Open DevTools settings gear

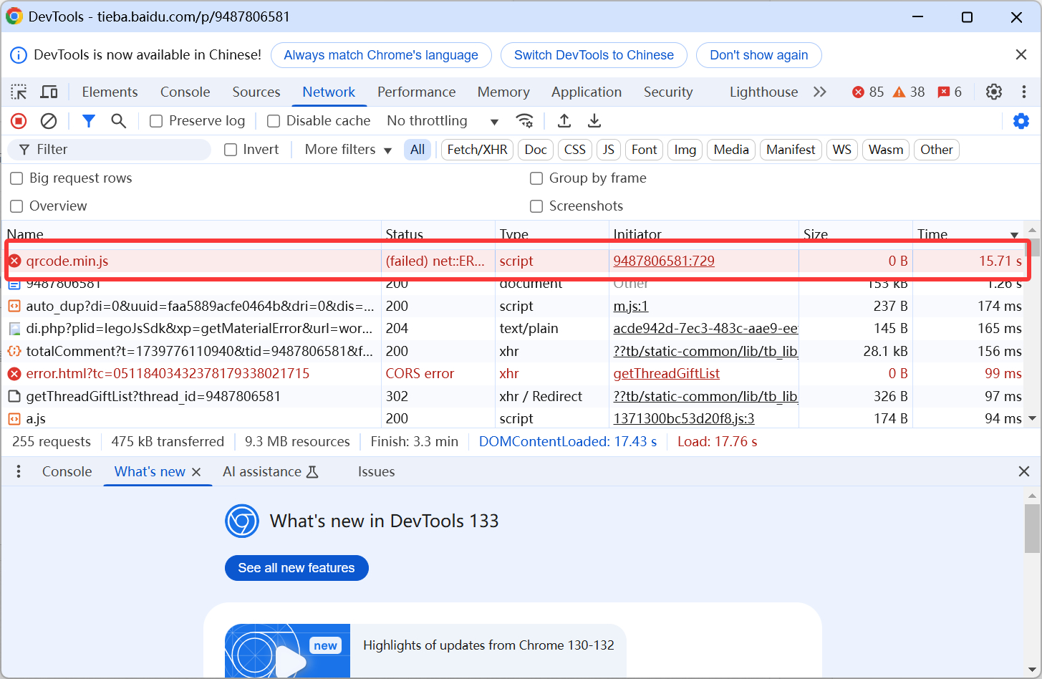tap(993, 92)
